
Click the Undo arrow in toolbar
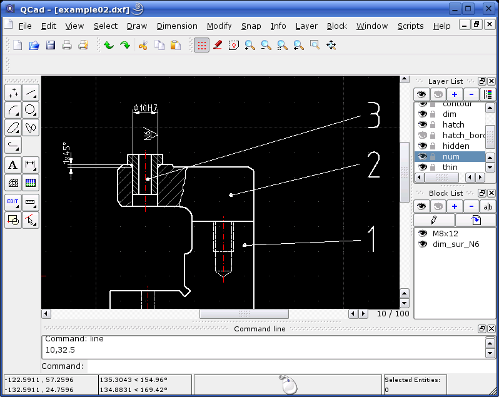coord(109,45)
